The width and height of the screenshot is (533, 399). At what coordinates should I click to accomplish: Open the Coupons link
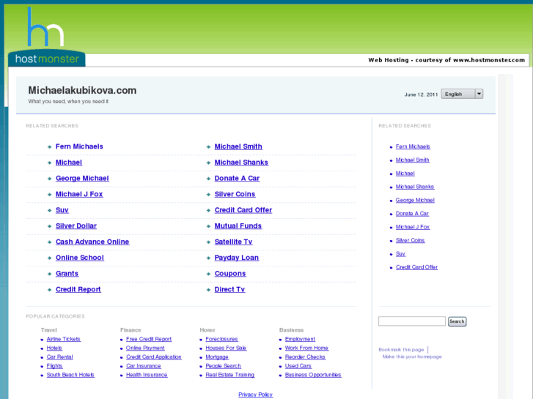(x=230, y=274)
